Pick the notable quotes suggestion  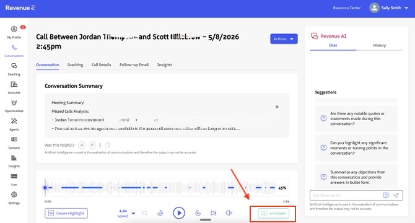[x=356, y=118]
